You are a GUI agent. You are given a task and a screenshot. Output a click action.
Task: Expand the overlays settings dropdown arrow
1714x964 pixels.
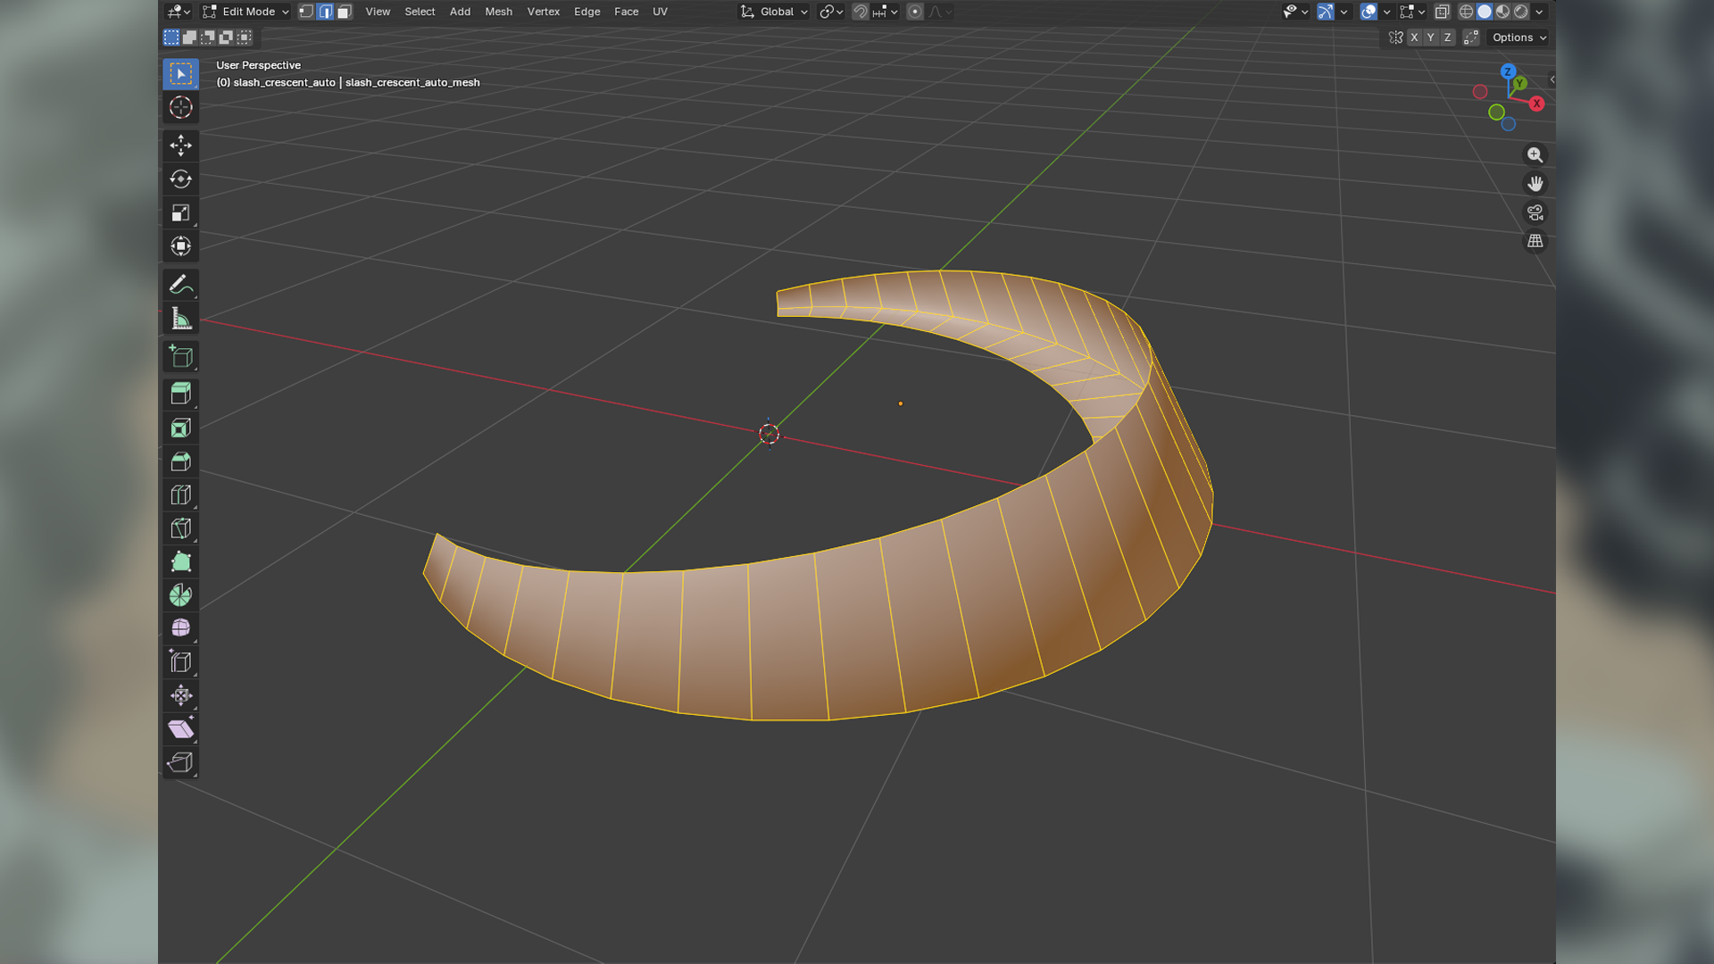(1386, 12)
